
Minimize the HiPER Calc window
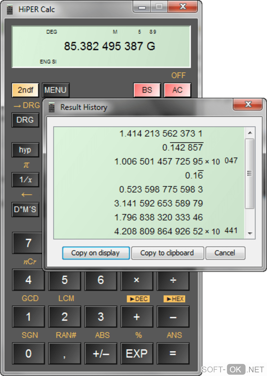coord(142,7)
